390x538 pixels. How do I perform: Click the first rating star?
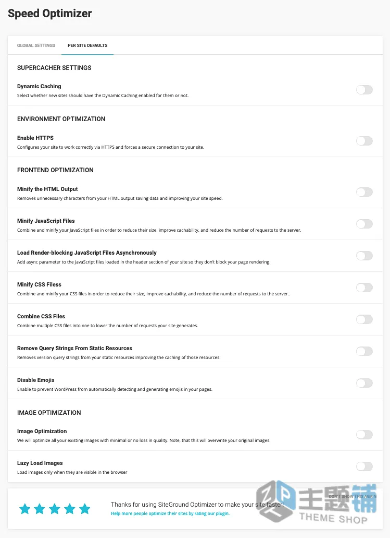pos(24,509)
